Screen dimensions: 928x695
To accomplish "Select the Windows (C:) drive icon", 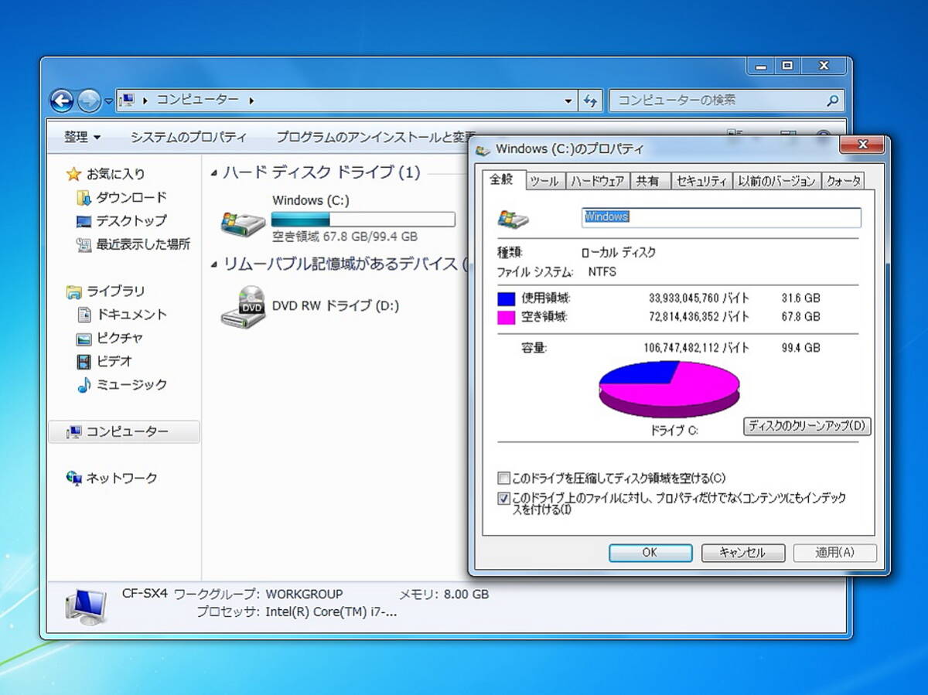I will (243, 223).
